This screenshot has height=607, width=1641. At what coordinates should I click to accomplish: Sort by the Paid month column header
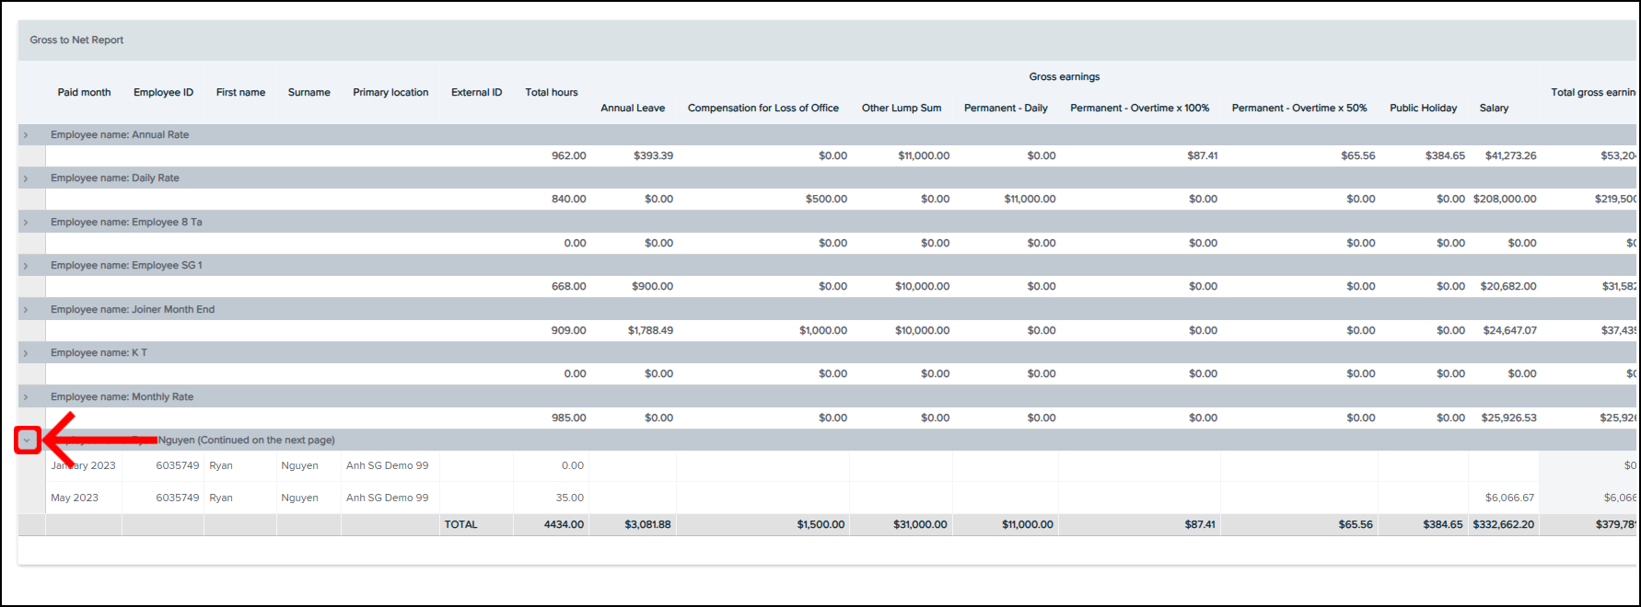pyautogui.click(x=84, y=92)
